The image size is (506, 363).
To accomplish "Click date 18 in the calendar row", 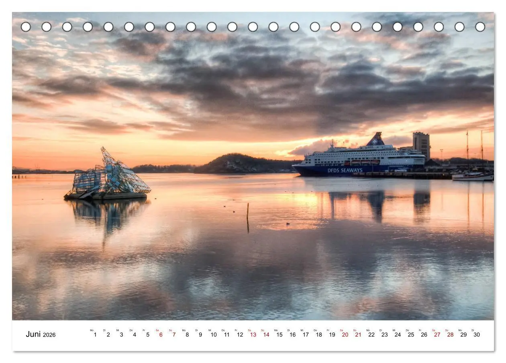I will click(x=319, y=335).
